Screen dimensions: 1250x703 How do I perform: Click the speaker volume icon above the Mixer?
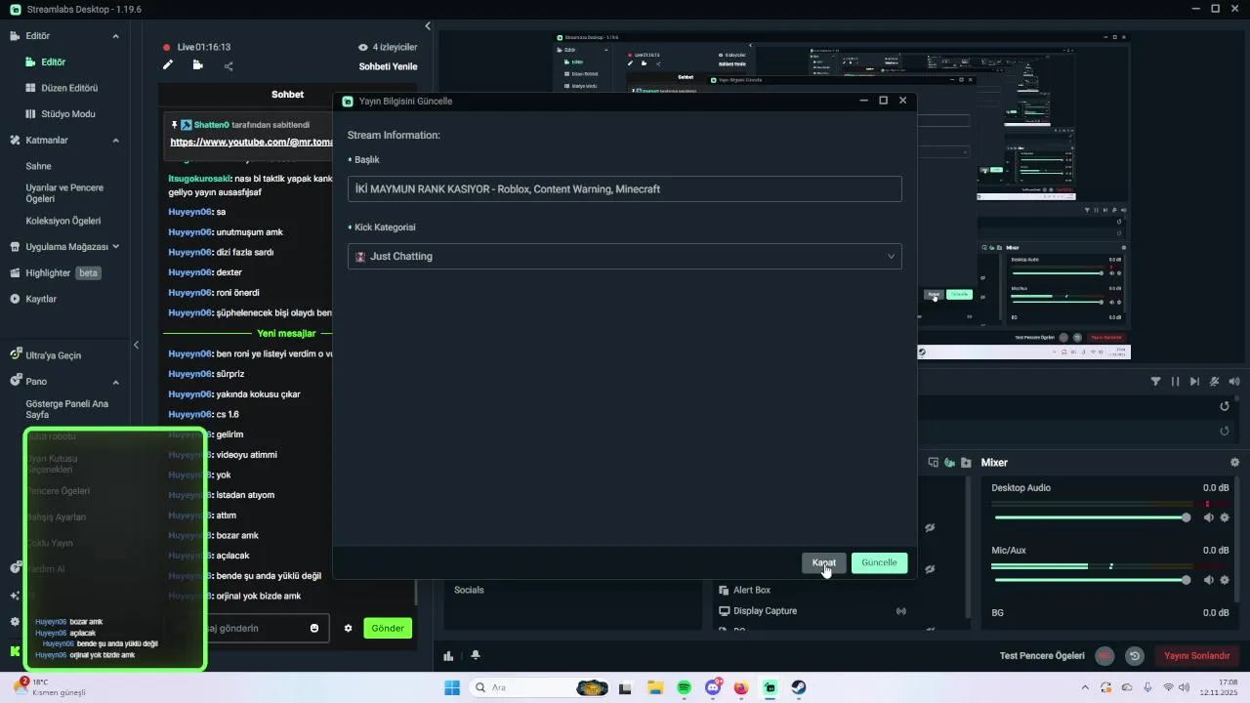(x=1234, y=382)
